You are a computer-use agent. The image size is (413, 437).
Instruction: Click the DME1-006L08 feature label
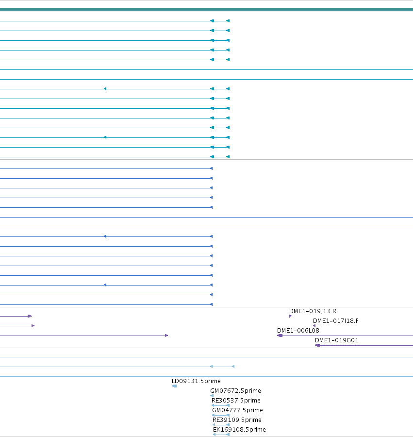click(298, 331)
